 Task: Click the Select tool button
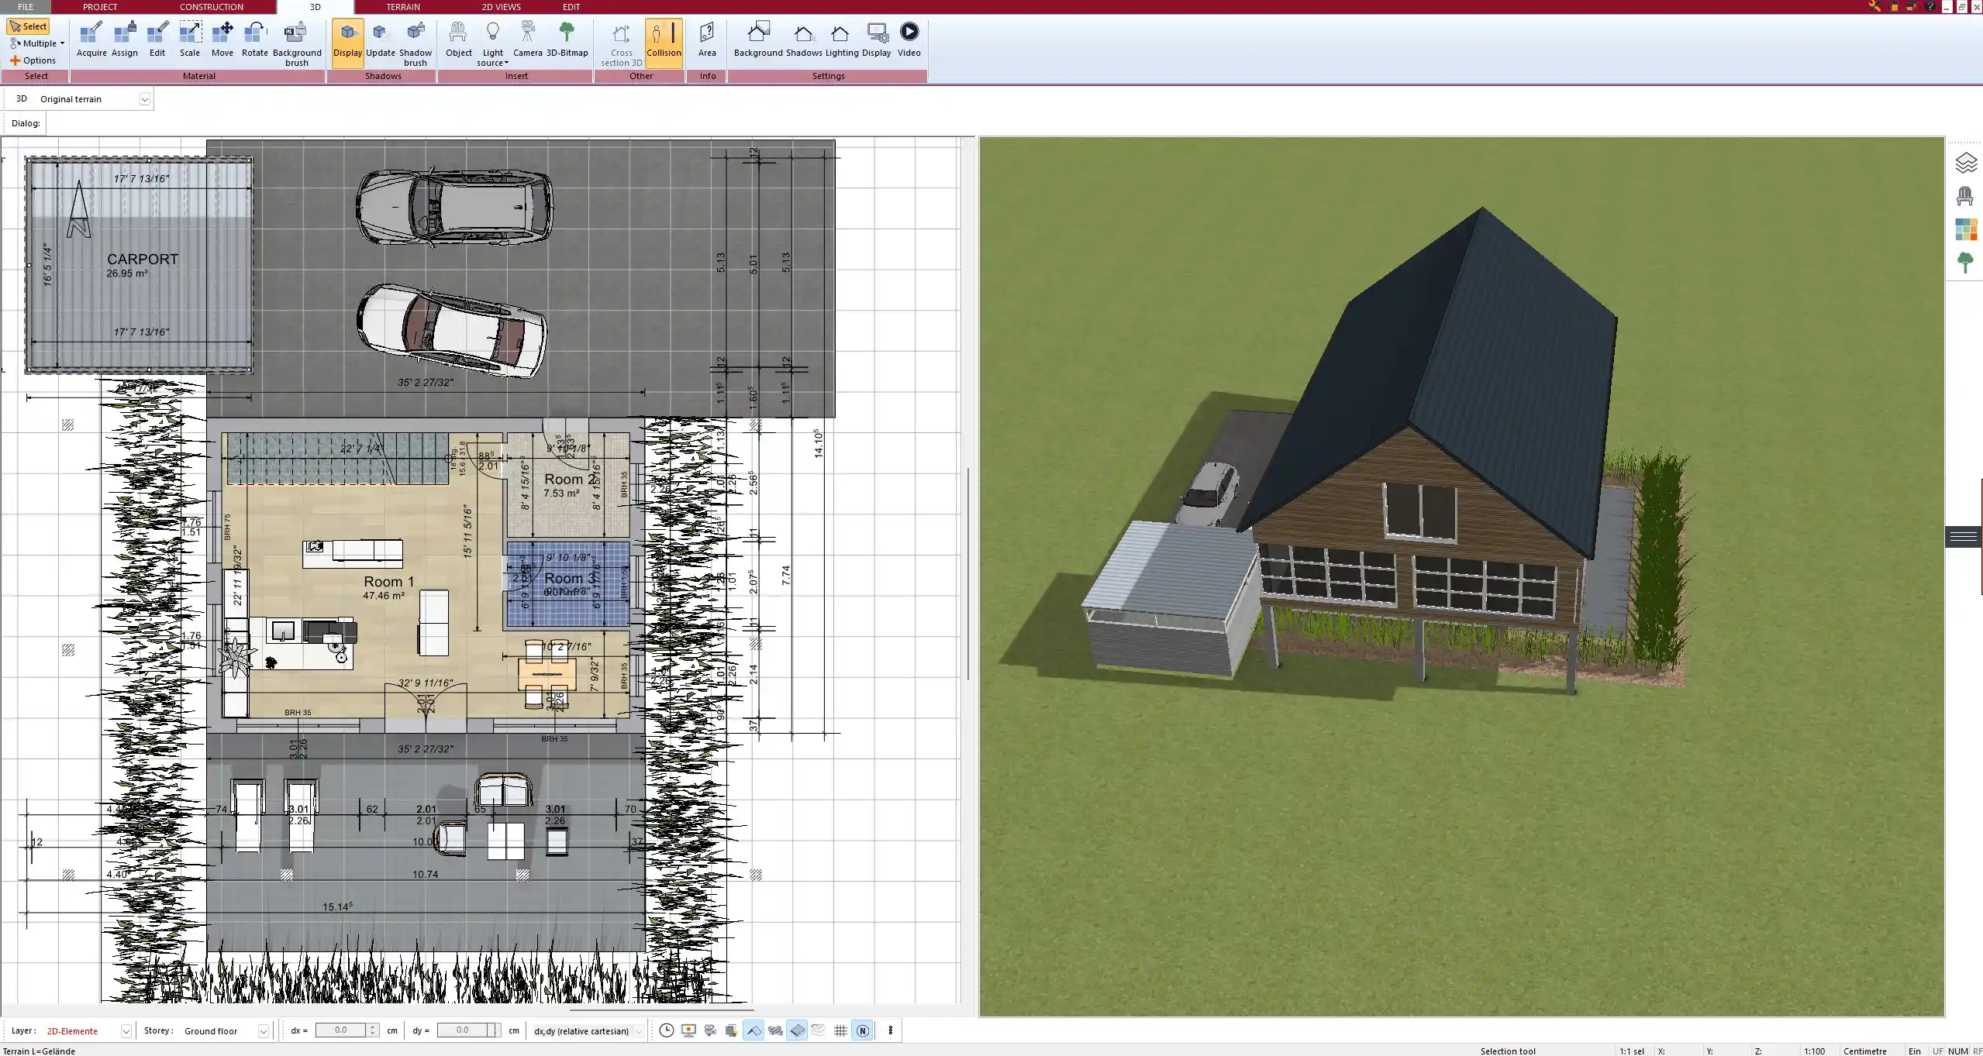29,26
